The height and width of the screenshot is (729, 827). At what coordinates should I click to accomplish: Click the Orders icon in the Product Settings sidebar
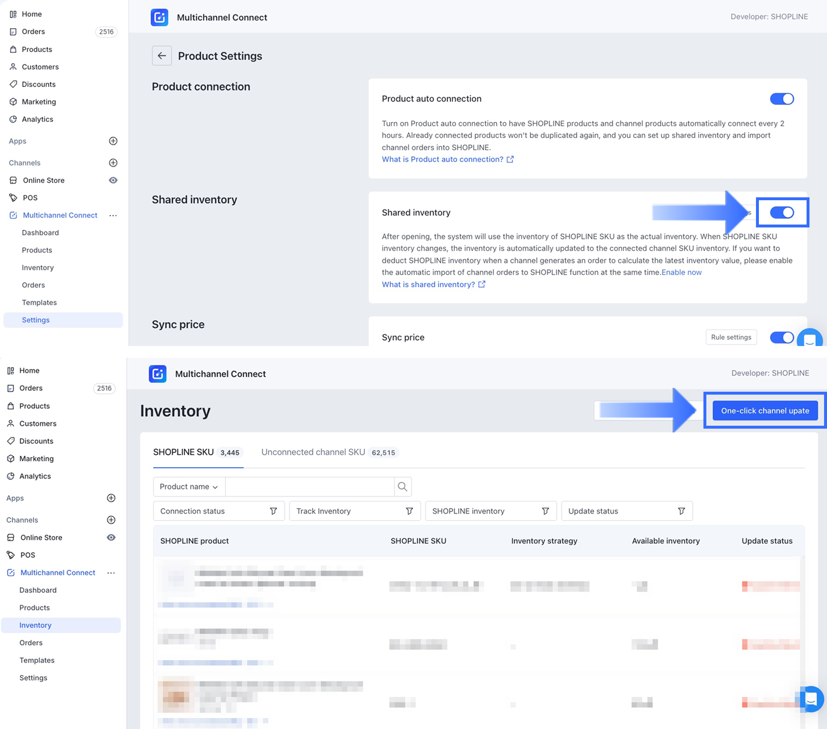pos(13,32)
